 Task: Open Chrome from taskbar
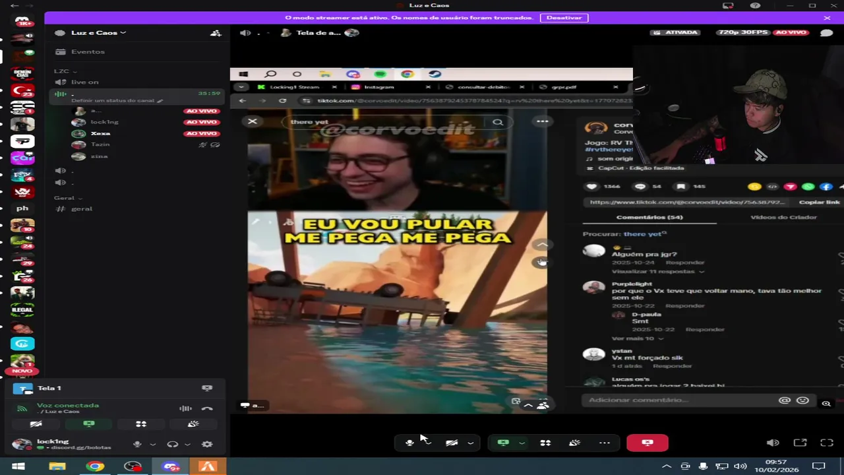pyautogui.click(x=95, y=466)
